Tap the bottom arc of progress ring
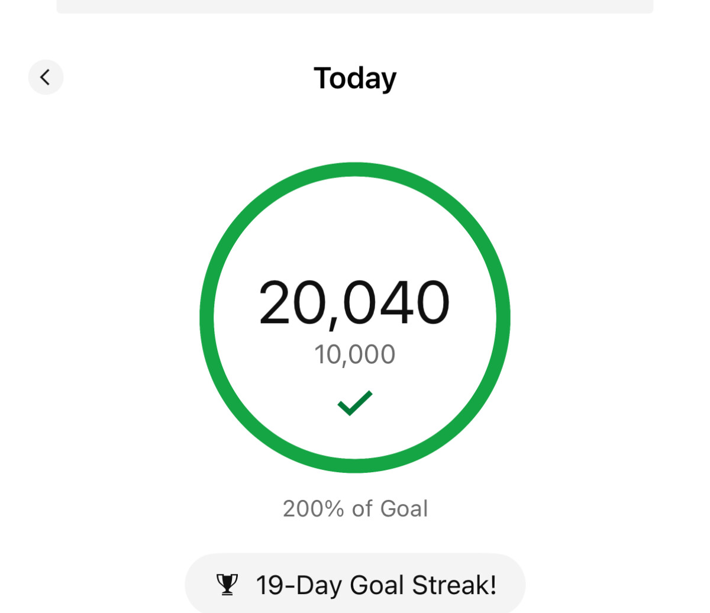The height and width of the screenshot is (613, 710). pyautogui.click(x=355, y=466)
